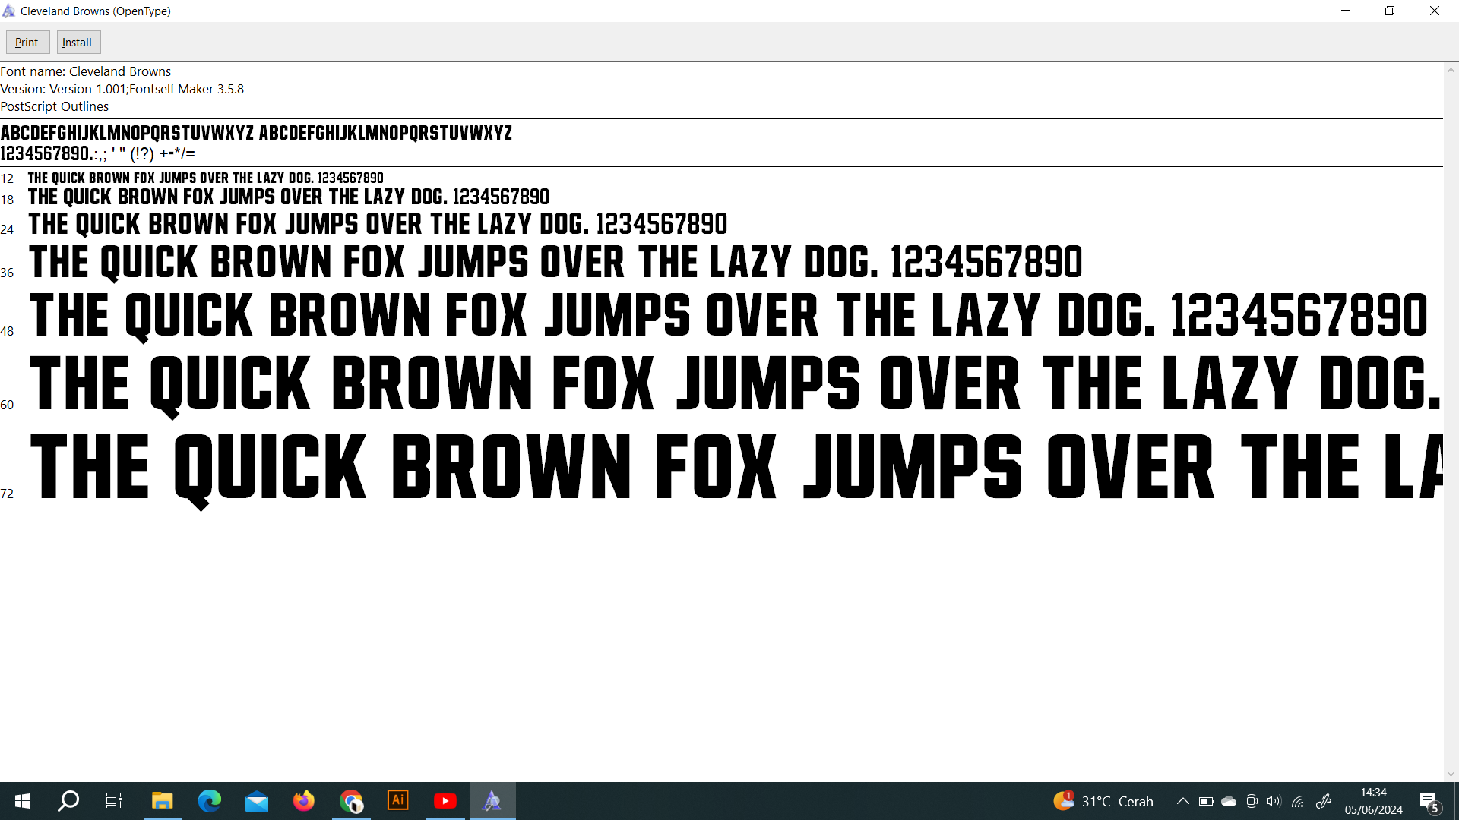Expand the hidden system tray icons
Image resolution: width=1459 pixels, height=820 pixels.
pos(1182,801)
